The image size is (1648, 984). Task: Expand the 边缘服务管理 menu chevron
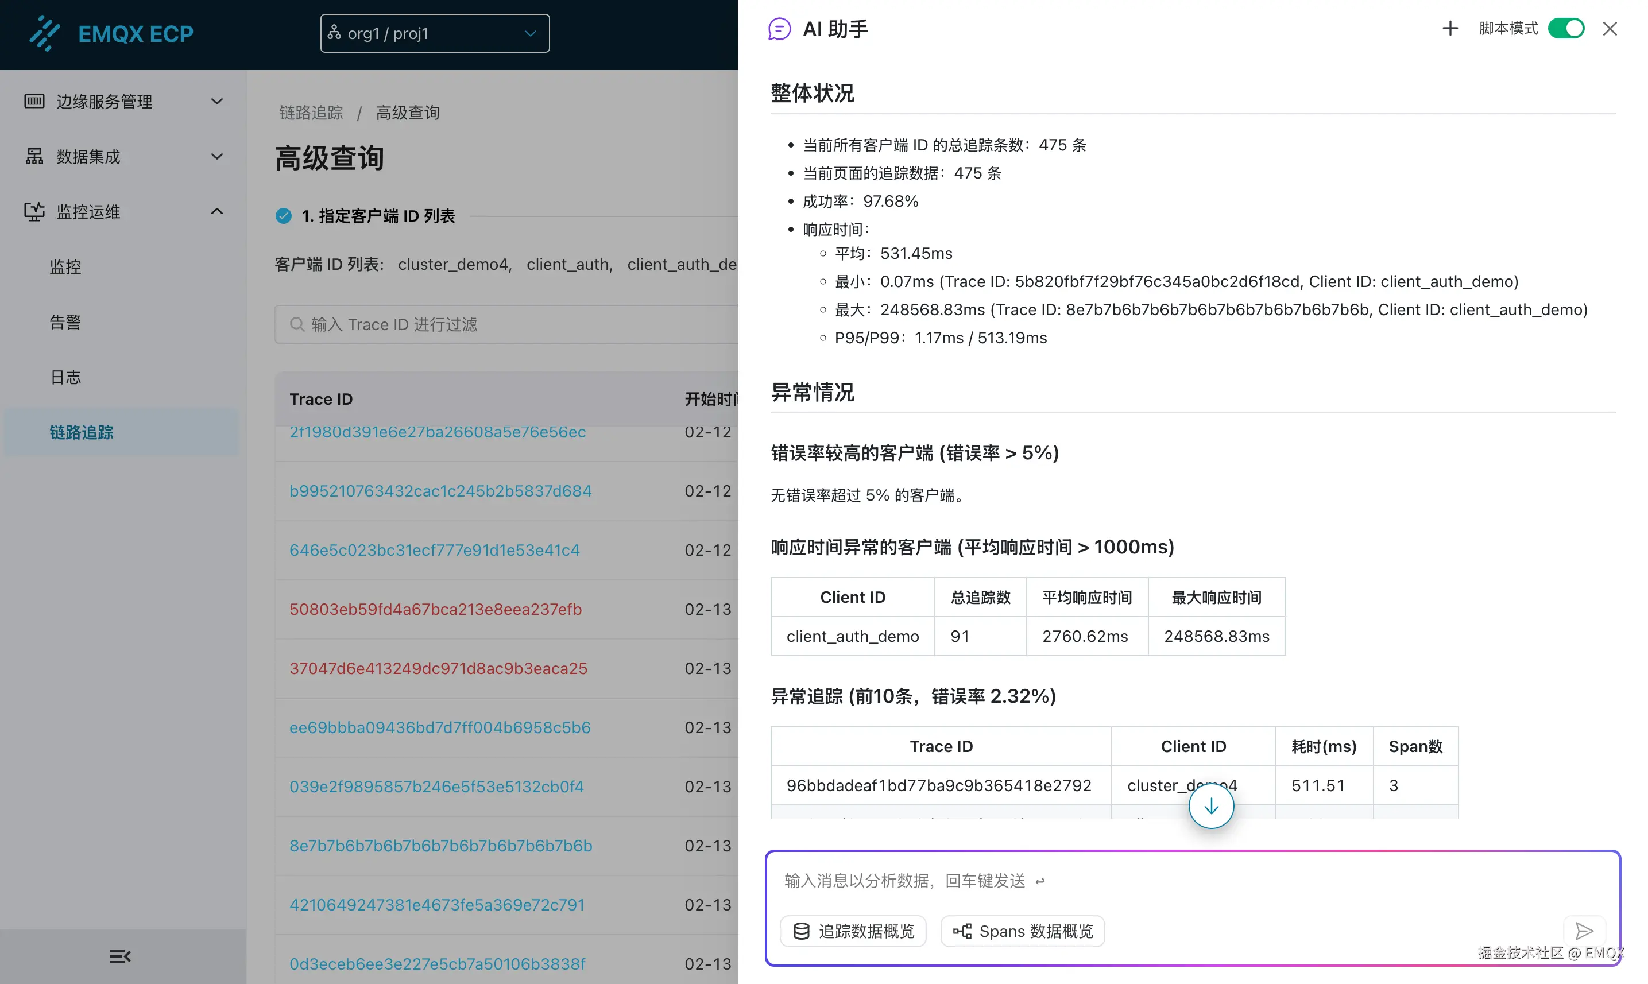click(217, 102)
